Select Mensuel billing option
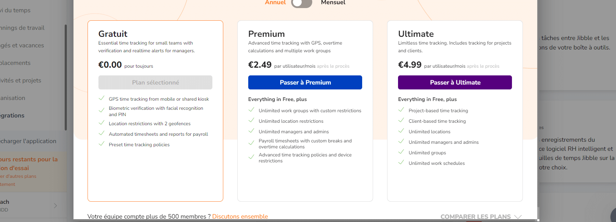 point(333,3)
